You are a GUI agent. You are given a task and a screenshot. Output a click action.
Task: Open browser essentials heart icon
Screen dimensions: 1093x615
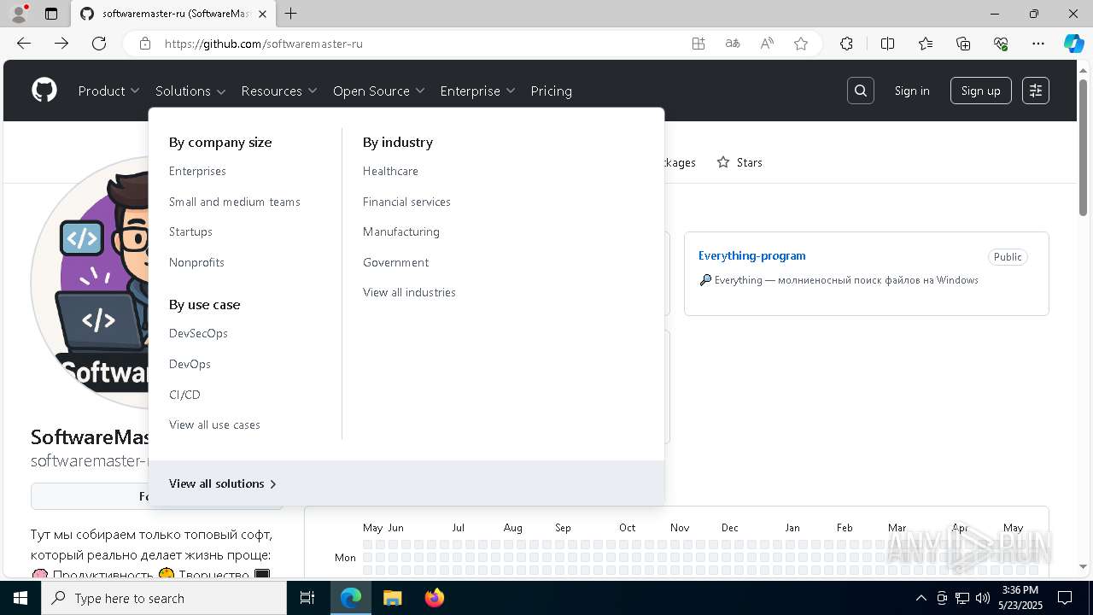click(1001, 44)
